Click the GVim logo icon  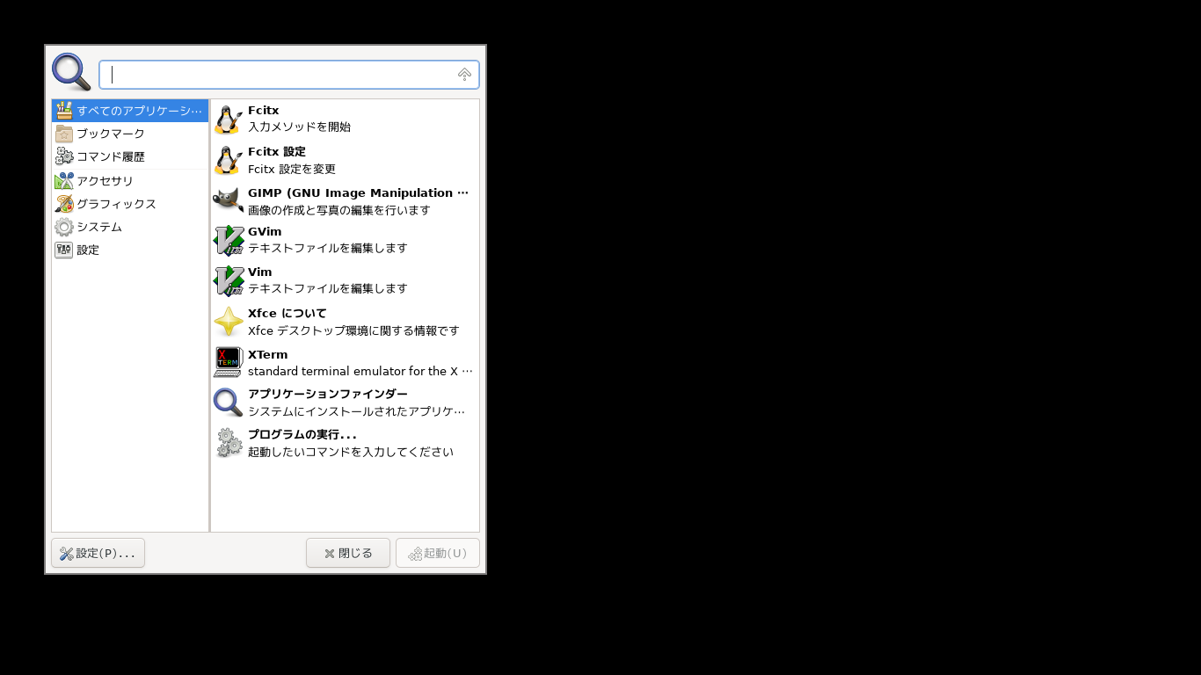[x=229, y=241]
